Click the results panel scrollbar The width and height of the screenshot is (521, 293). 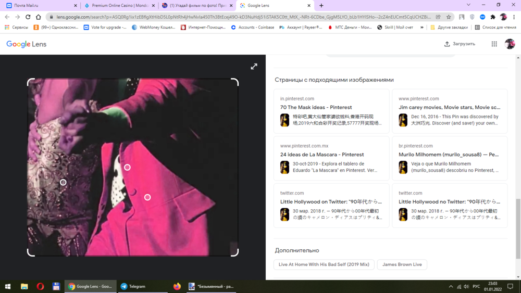tap(518, 228)
